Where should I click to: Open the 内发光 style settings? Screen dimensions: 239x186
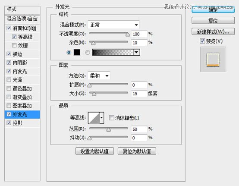tap(20, 71)
